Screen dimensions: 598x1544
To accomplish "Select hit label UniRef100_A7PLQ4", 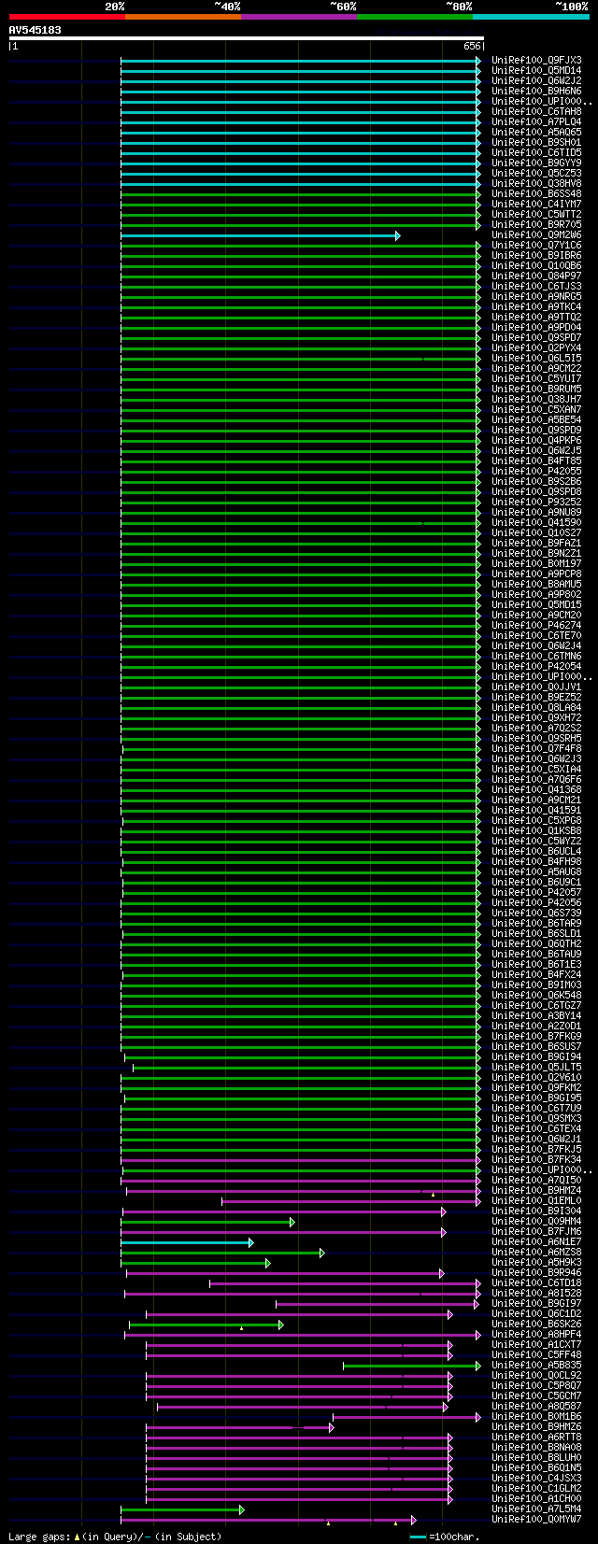I will [x=536, y=121].
